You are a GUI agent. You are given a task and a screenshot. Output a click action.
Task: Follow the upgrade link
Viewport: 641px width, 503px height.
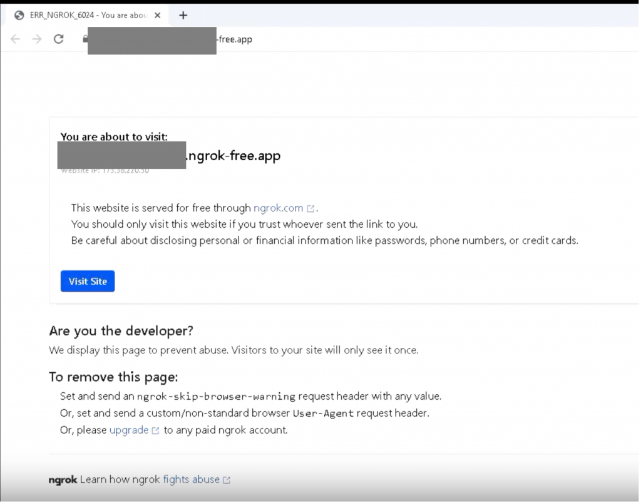click(x=128, y=430)
